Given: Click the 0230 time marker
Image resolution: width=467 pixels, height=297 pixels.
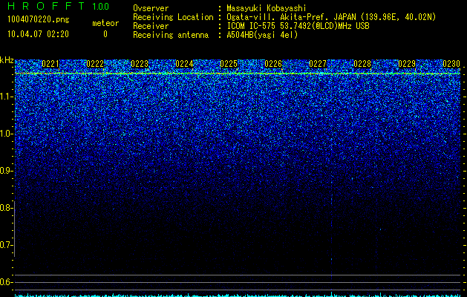Looking at the screenshot, I should (x=451, y=64).
